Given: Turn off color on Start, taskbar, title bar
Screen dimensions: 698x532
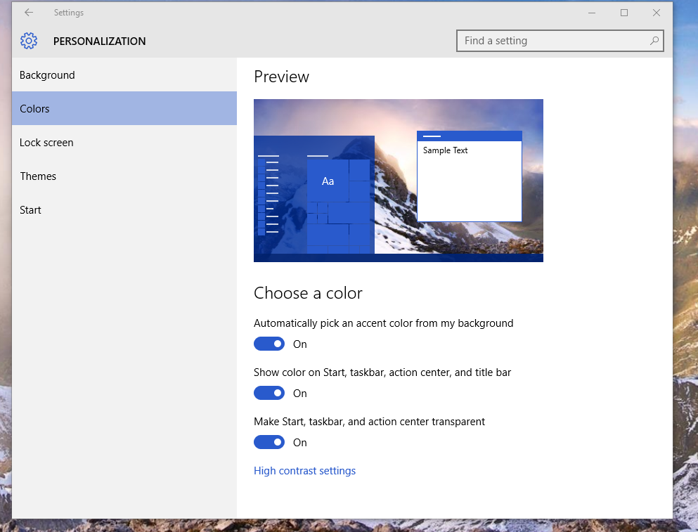Looking at the screenshot, I should pyautogui.click(x=269, y=393).
